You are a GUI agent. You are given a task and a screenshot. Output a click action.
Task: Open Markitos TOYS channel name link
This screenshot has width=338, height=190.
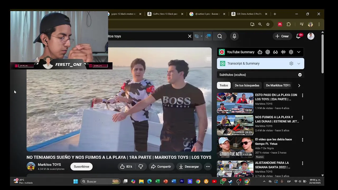coord(49,165)
